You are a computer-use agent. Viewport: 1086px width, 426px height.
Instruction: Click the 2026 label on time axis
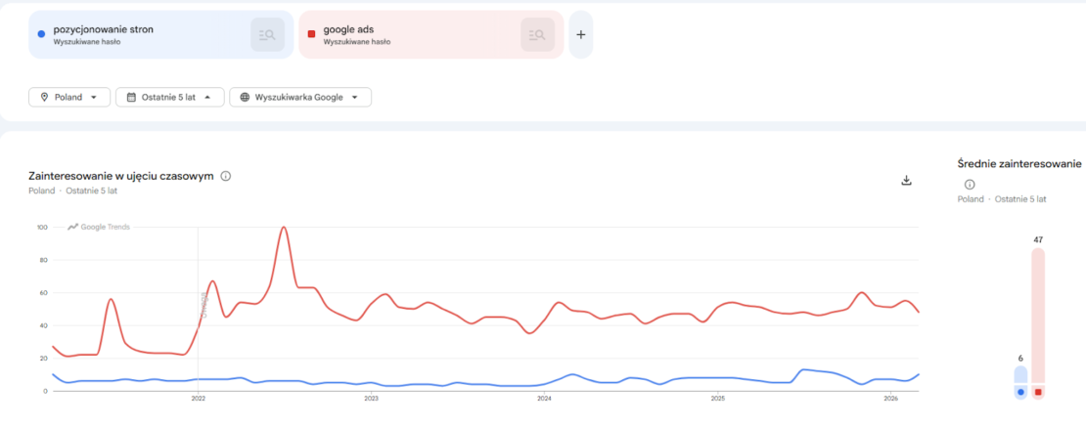[891, 399]
